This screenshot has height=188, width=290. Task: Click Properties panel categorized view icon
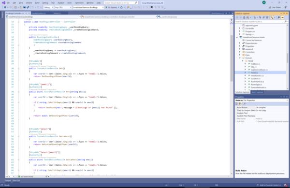click(237, 104)
